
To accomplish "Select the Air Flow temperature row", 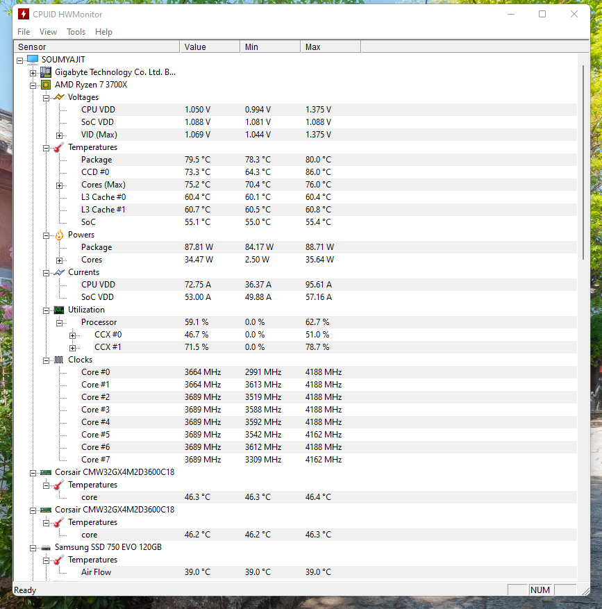I will [x=328, y=572].
